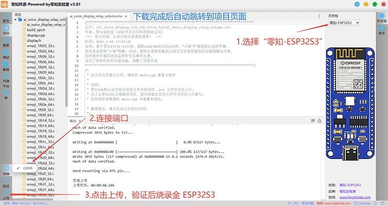This screenshot has height=206, width=388.
Task: Open emoji_1f602_32.c file
Action: pos(41,46)
